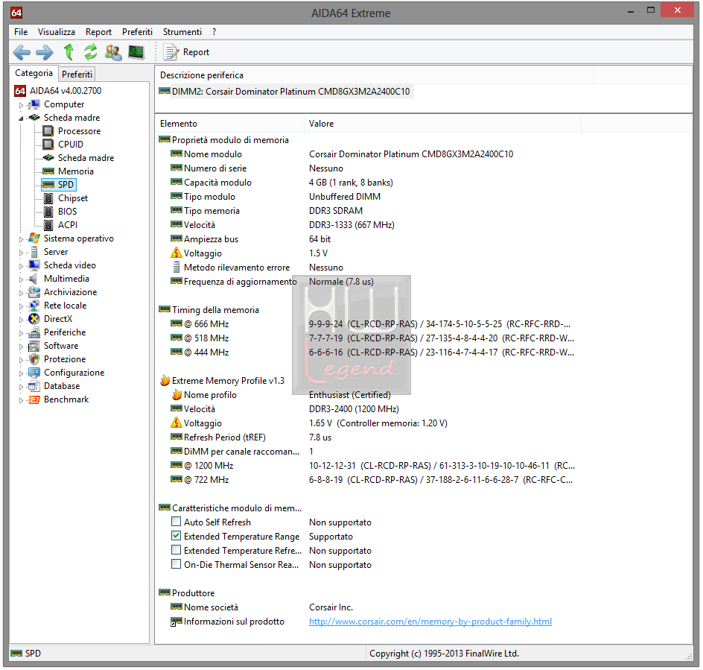Open the Visualizza menu

tap(57, 32)
